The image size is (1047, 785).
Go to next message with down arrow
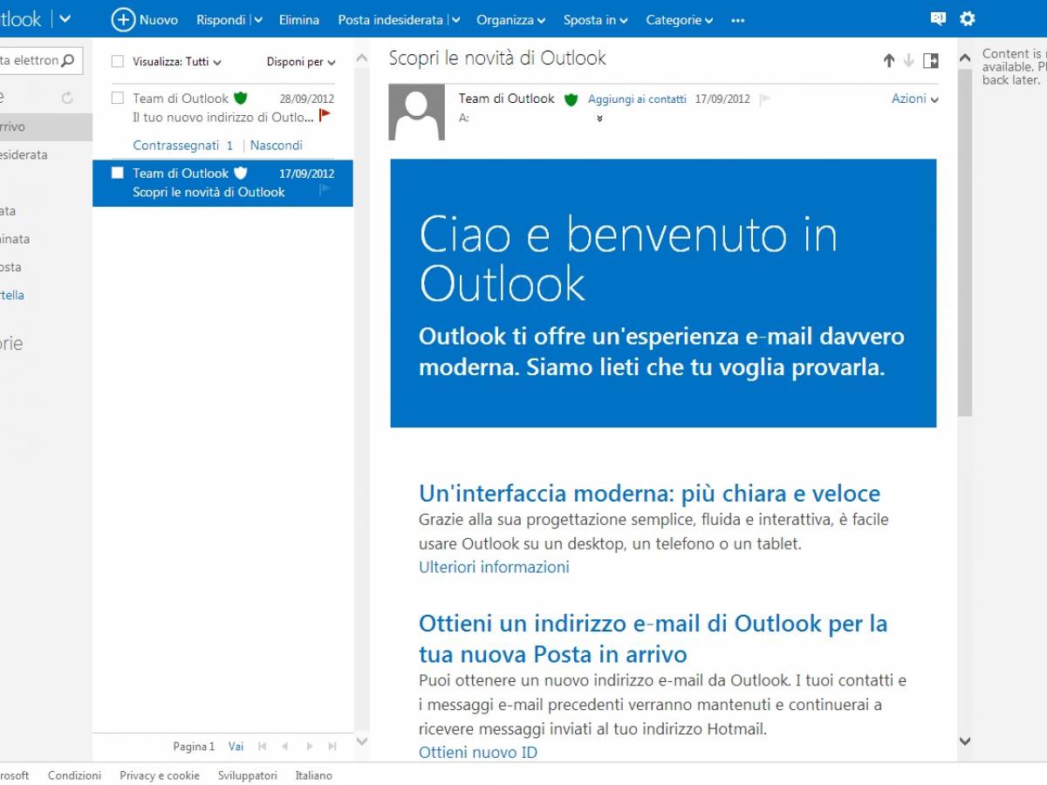(x=908, y=60)
